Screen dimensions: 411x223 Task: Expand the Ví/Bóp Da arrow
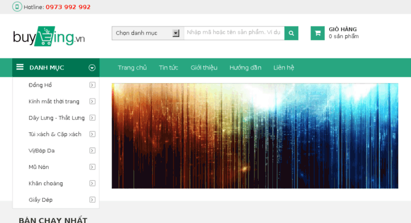coord(92,150)
